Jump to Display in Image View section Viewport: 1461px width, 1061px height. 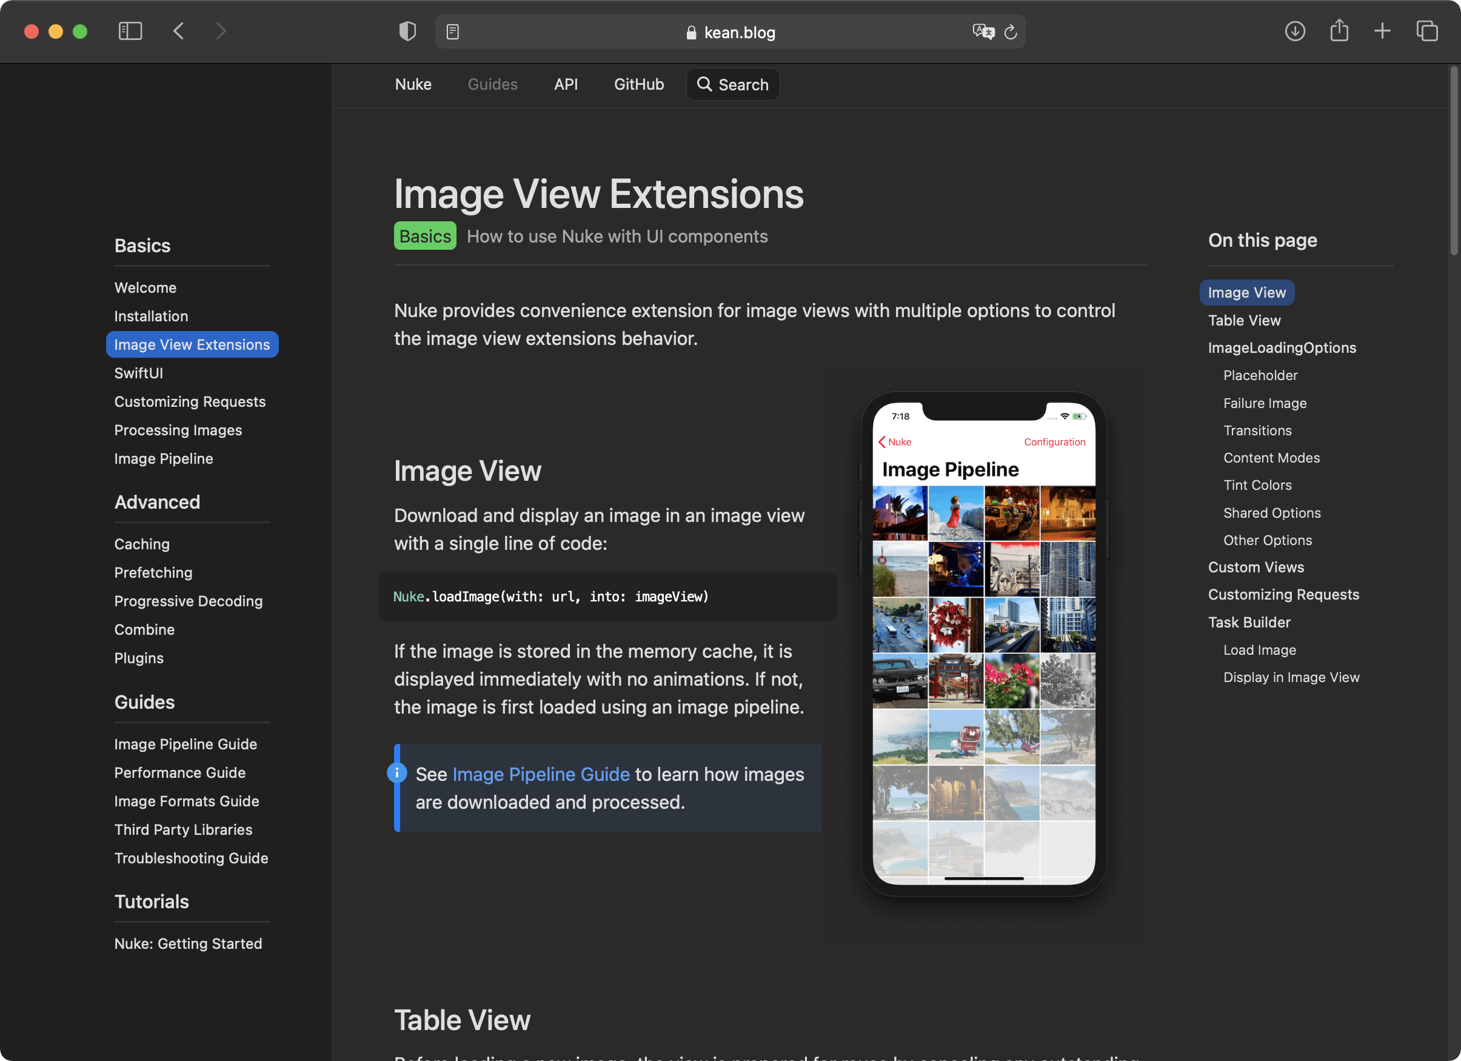click(x=1291, y=678)
